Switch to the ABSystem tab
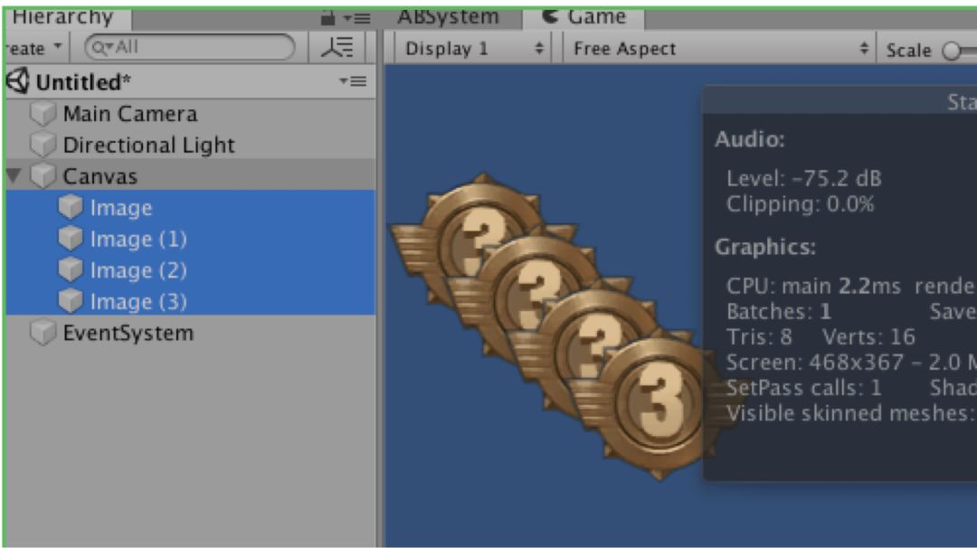 coord(448,17)
